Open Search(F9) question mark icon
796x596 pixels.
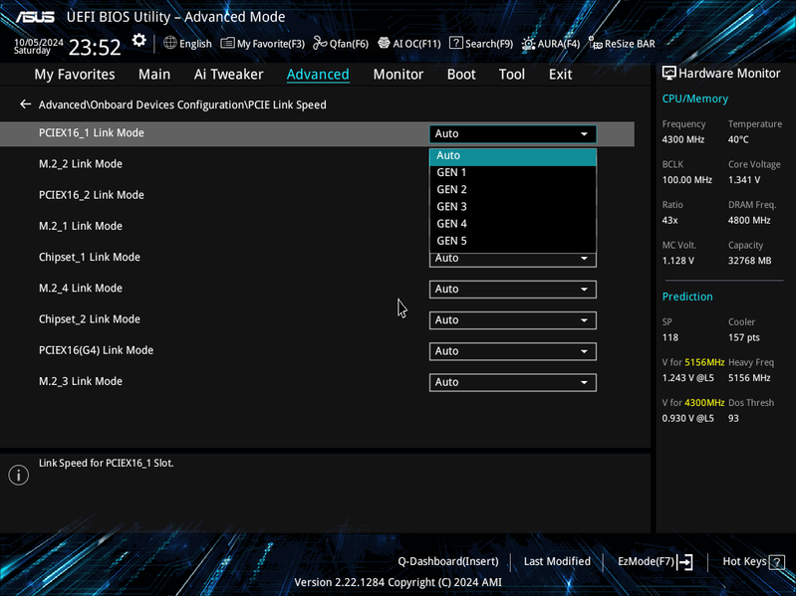point(456,43)
